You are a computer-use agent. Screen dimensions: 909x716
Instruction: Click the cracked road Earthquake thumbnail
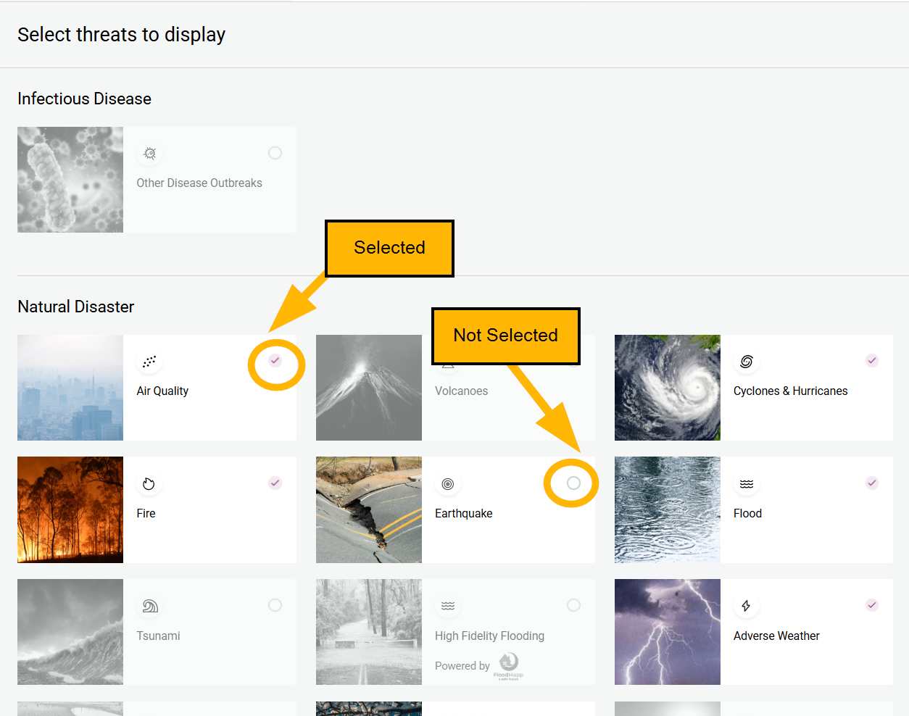point(369,509)
